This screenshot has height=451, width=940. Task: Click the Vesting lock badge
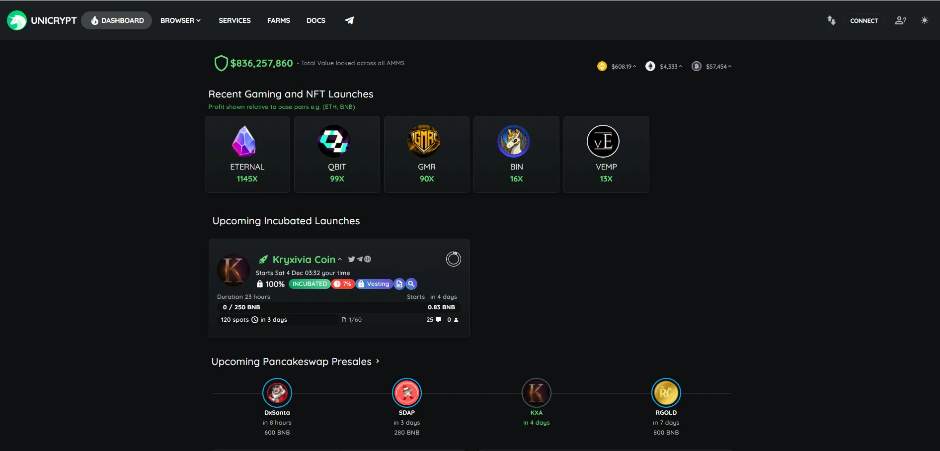point(374,284)
